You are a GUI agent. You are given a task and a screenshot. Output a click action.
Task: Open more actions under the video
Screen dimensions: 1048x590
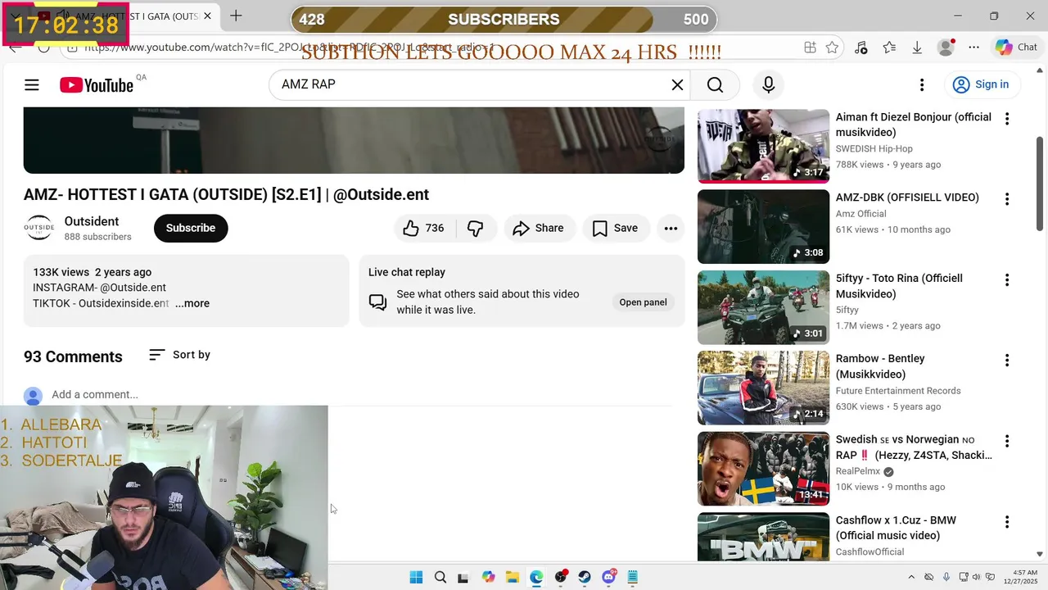coord(671,228)
